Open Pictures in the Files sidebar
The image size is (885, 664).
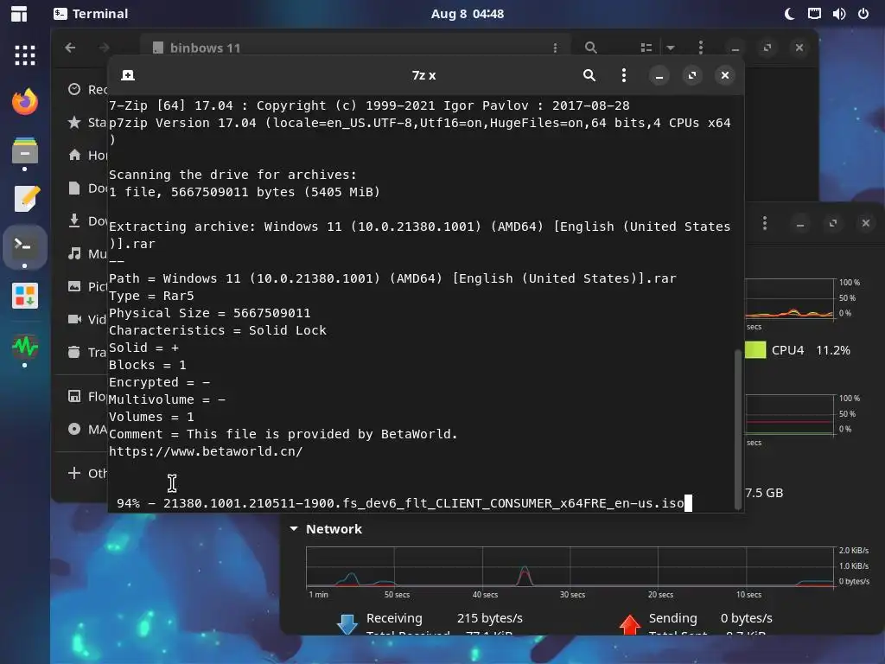(87, 286)
